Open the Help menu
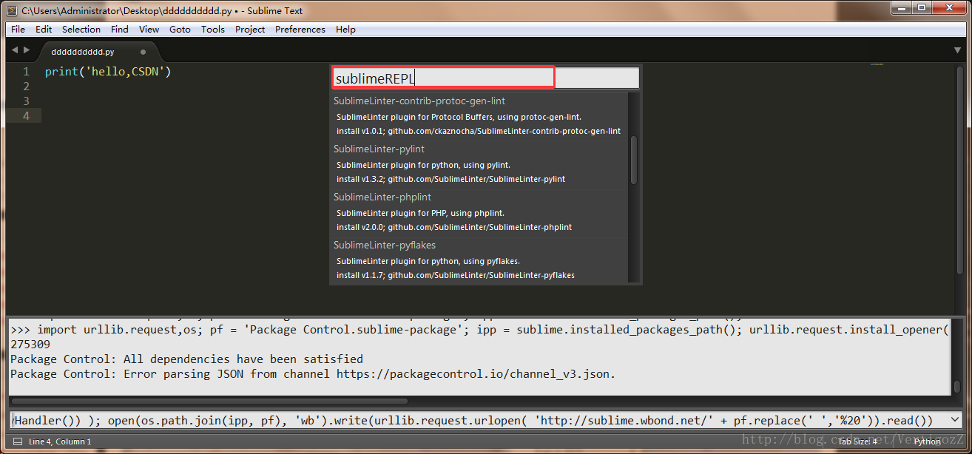 (345, 30)
